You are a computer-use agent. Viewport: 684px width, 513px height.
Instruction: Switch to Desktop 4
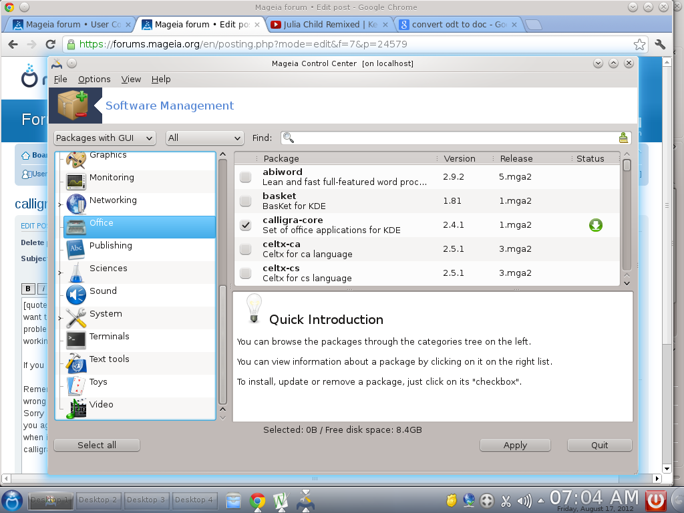[x=194, y=500]
